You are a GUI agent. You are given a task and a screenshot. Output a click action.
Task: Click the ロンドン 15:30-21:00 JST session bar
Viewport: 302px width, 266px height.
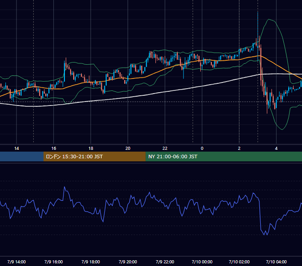click(x=94, y=156)
